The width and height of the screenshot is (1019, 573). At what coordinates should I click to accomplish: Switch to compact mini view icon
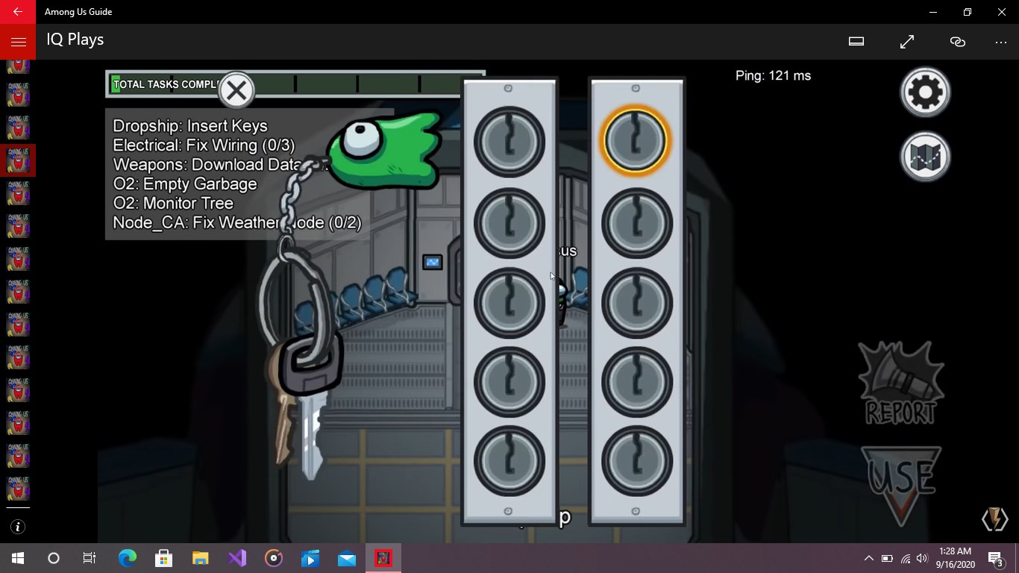pyautogui.click(x=856, y=42)
